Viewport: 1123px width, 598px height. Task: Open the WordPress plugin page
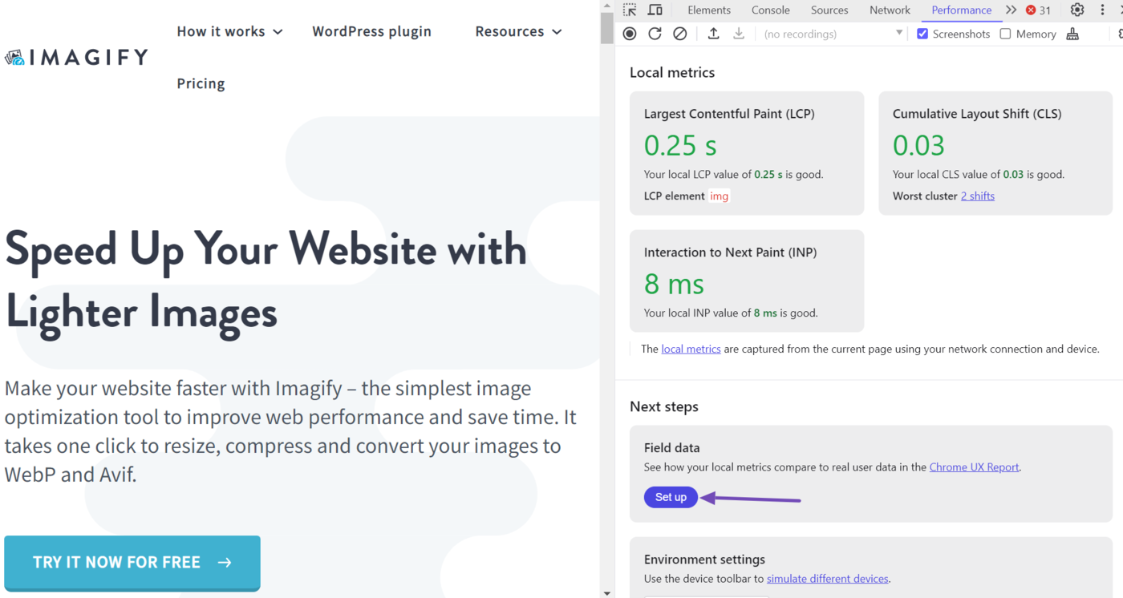(371, 31)
